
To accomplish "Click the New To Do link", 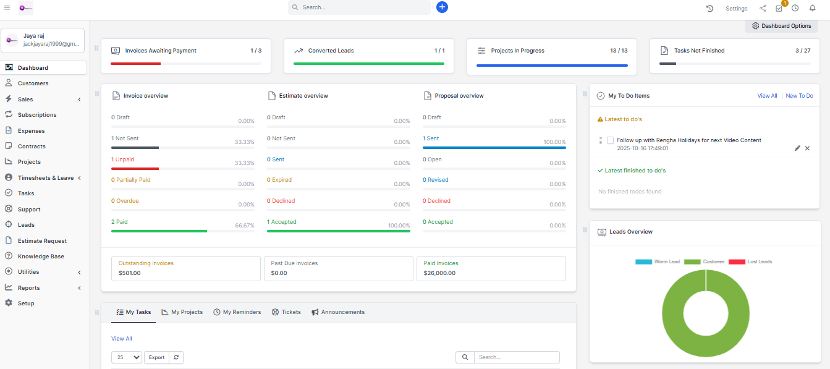I will [799, 96].
